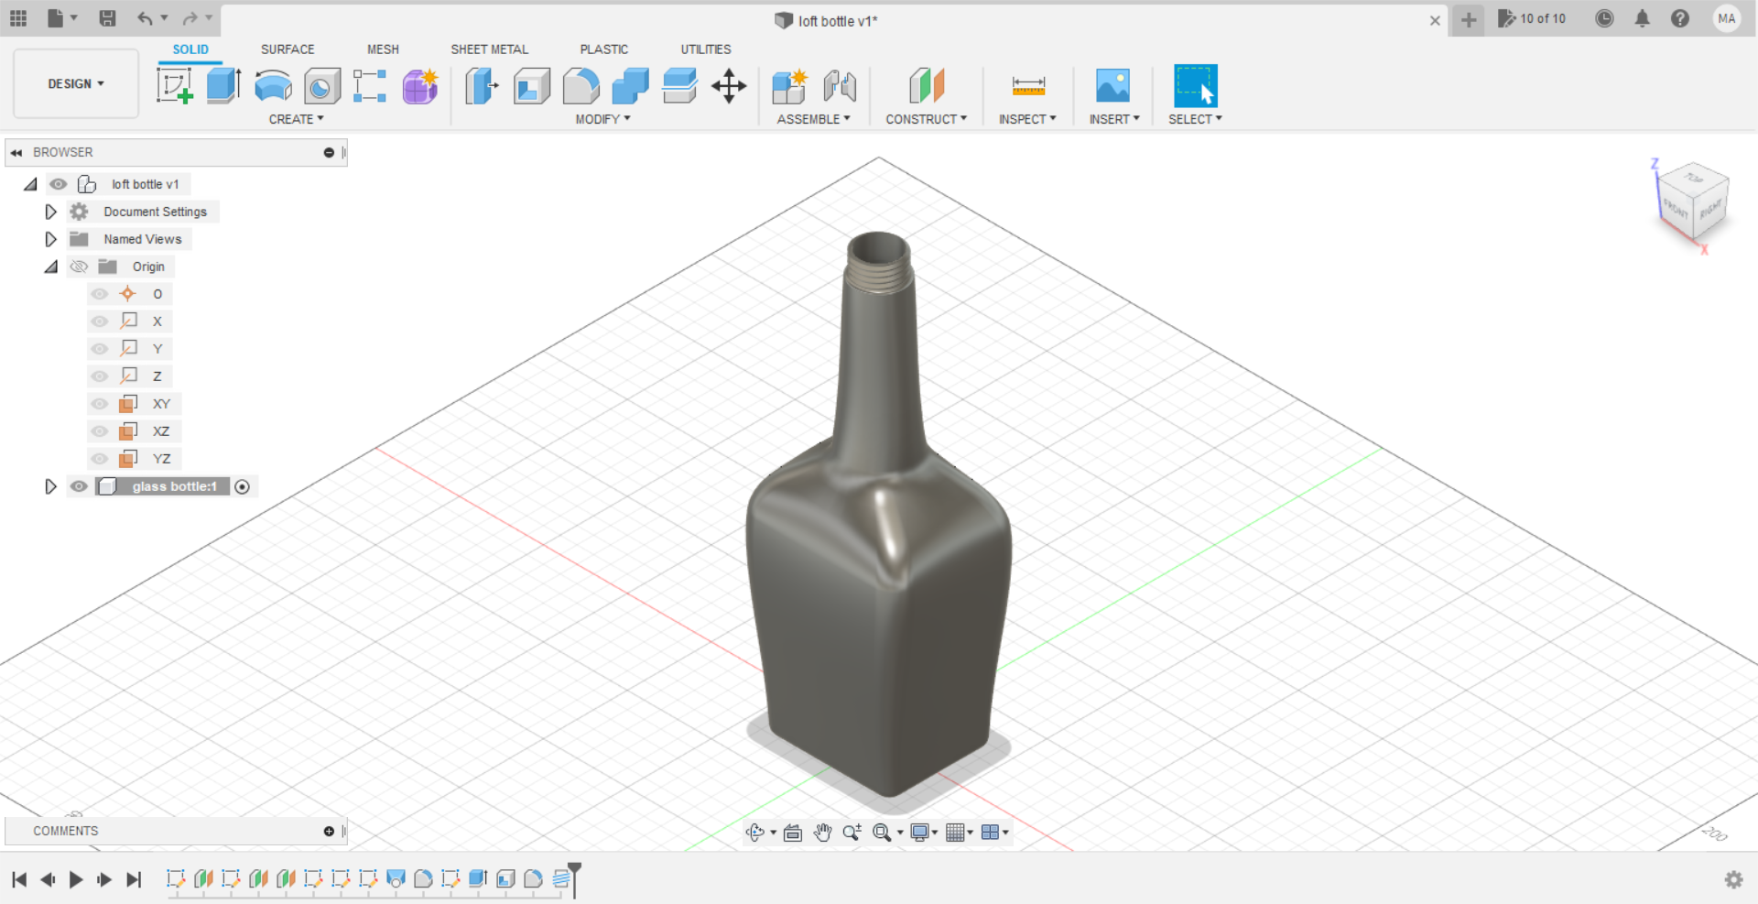This screenshot has width=1758, height=904.
Task: Play the timeline
Action: click(76, 879)
